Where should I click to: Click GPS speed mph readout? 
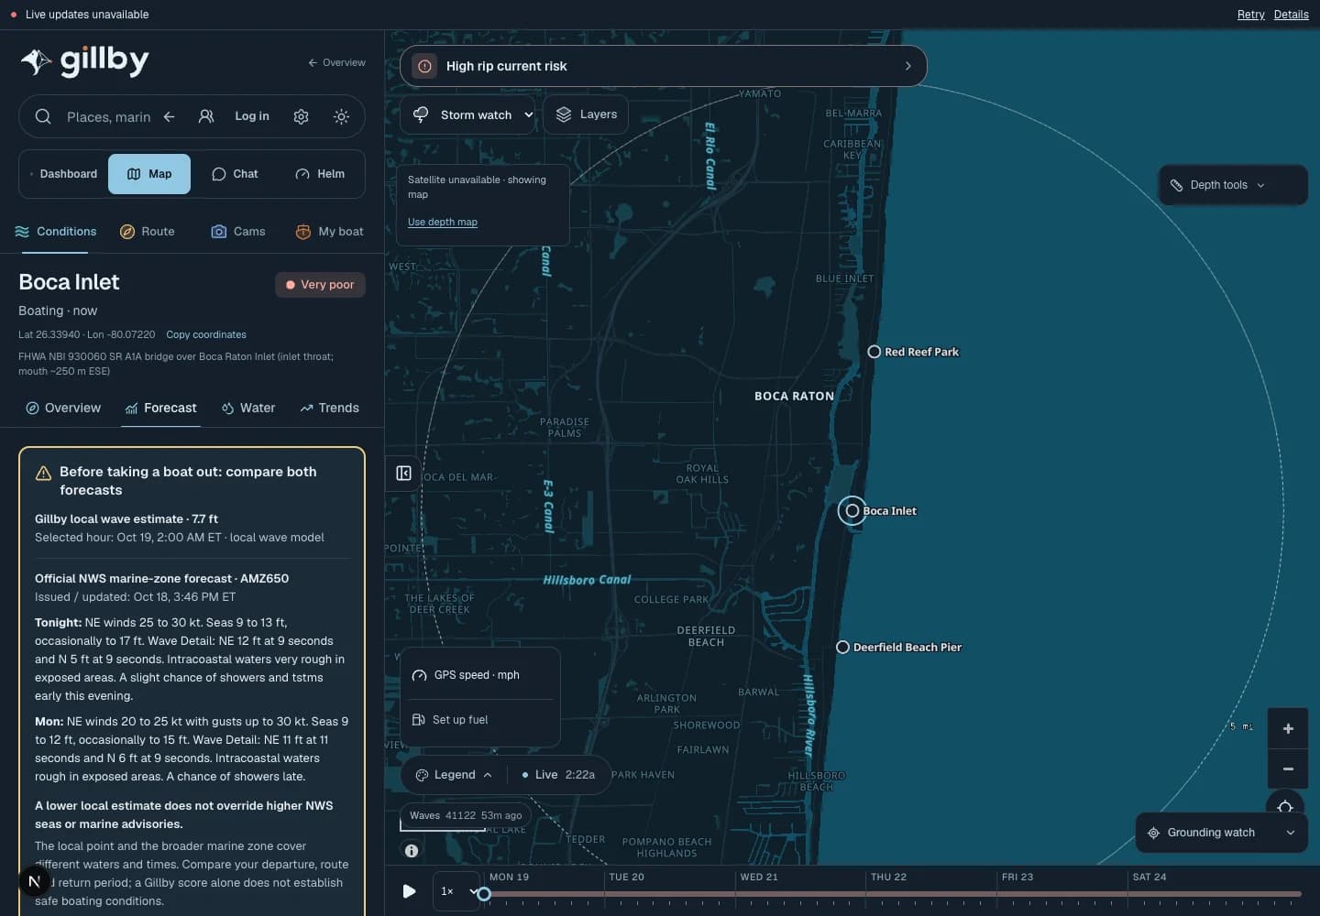click(x=479, y=675)
